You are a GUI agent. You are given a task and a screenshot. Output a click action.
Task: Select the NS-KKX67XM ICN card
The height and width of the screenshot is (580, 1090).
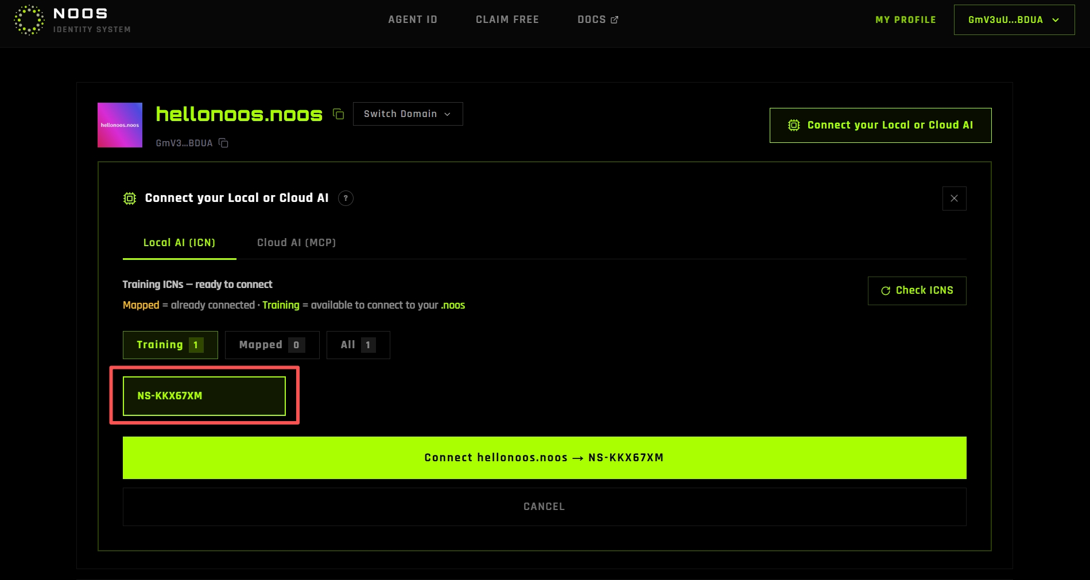204,396
